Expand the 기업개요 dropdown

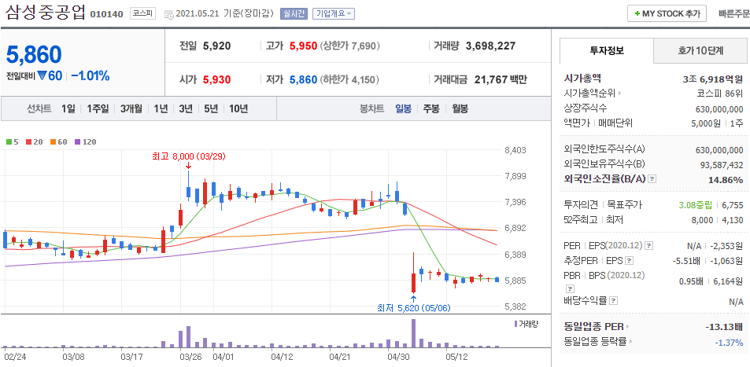[334, 14]
